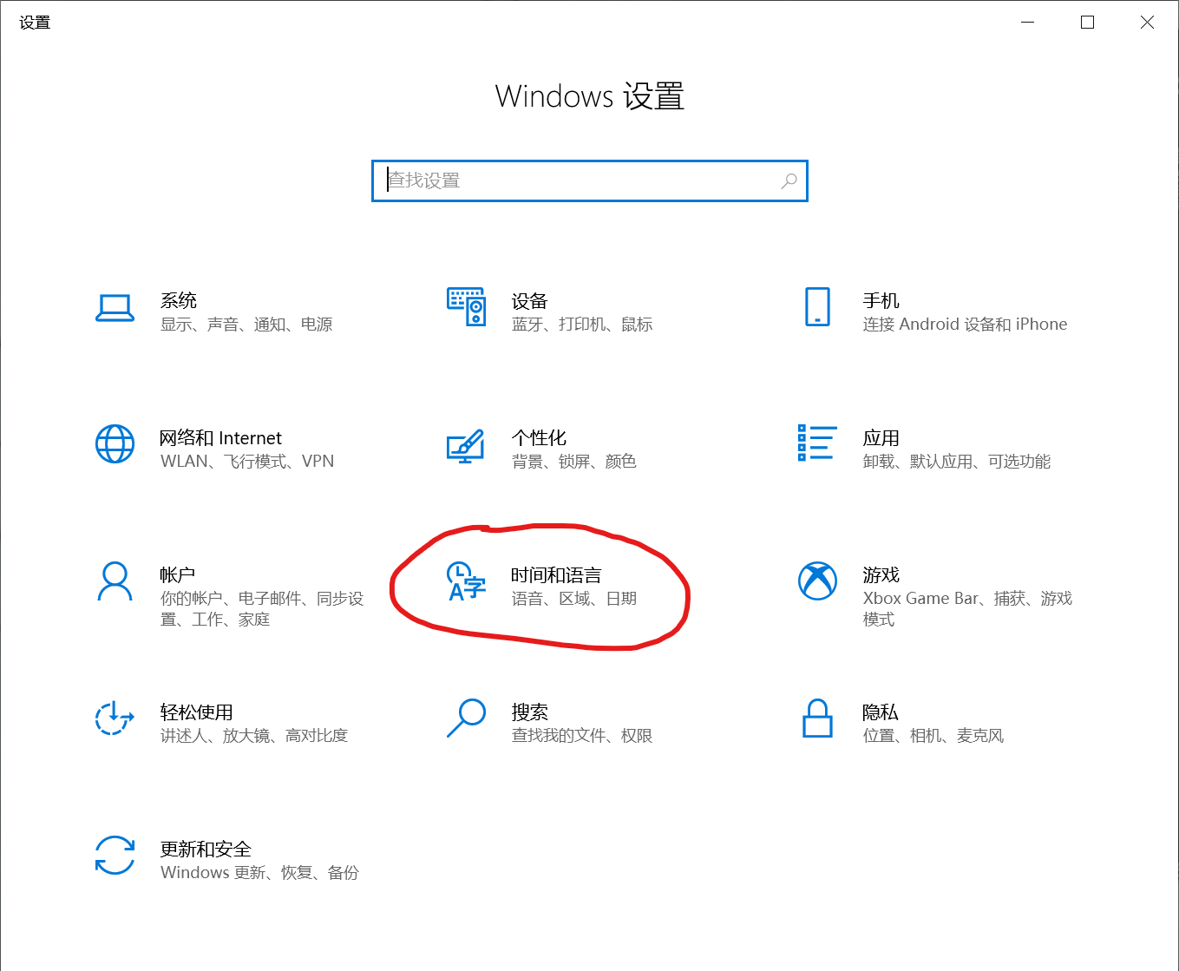Click the 显示、声音、通知、电源 description
Image resolution: width=1179 pixels, height=971 pixels.
pyautogui.click(x=246, y=325)
